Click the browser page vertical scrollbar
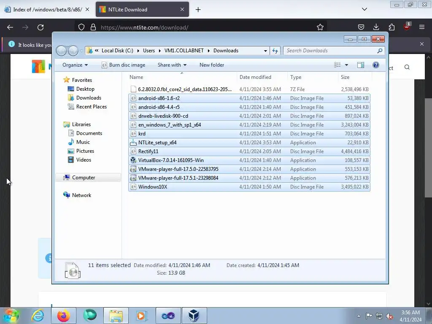Screen dimensions: 432x324 pyautogui.click(x=428, y=148)
